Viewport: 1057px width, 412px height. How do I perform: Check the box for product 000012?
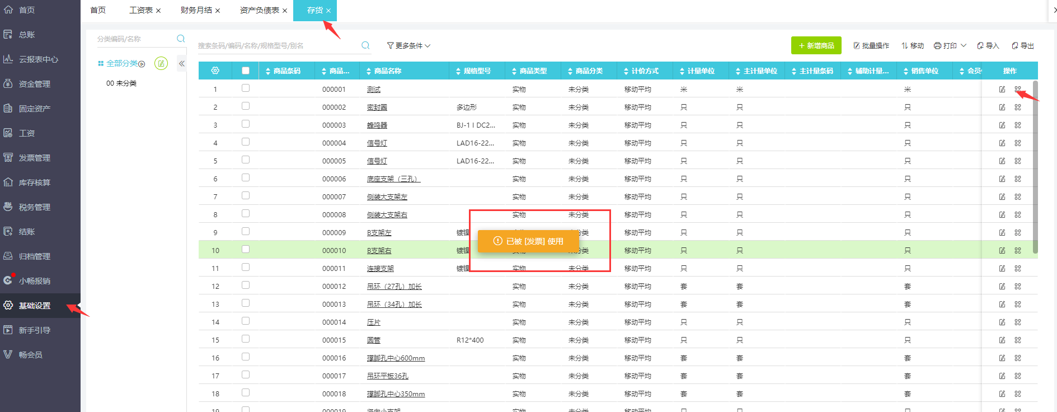click(x=246, y=285)
